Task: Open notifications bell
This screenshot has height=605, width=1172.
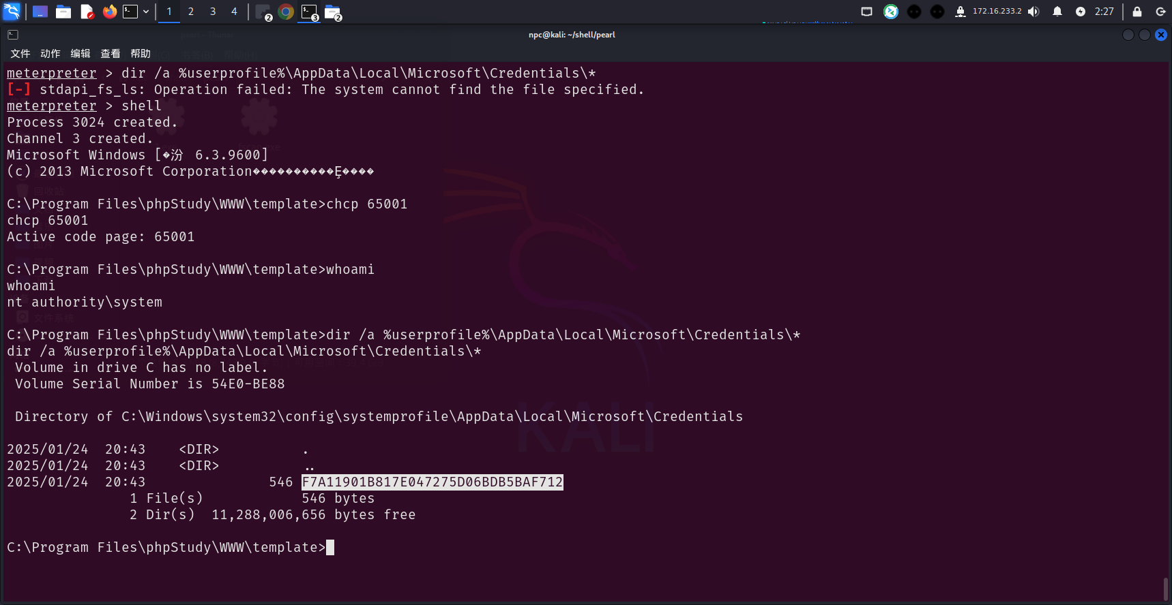Action: [x=1057, y=12]
